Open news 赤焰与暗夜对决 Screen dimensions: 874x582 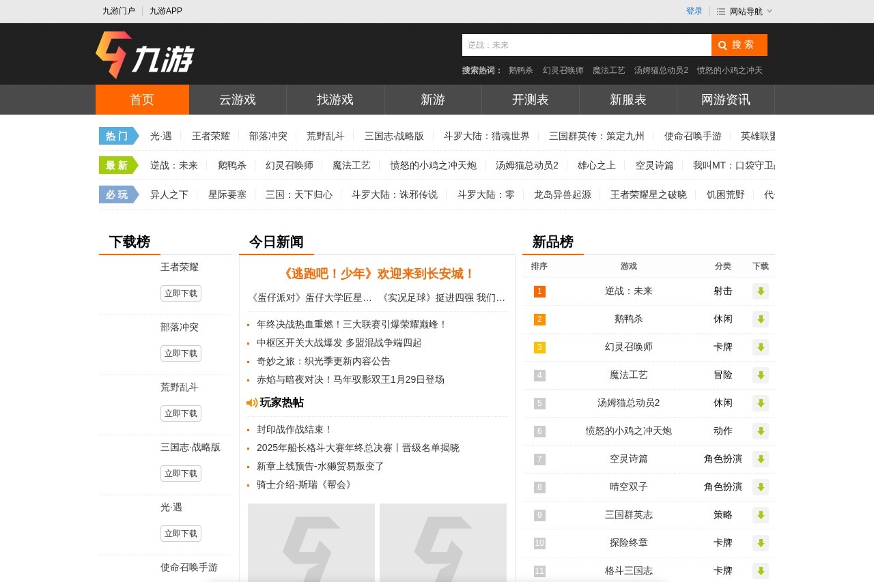350,379
